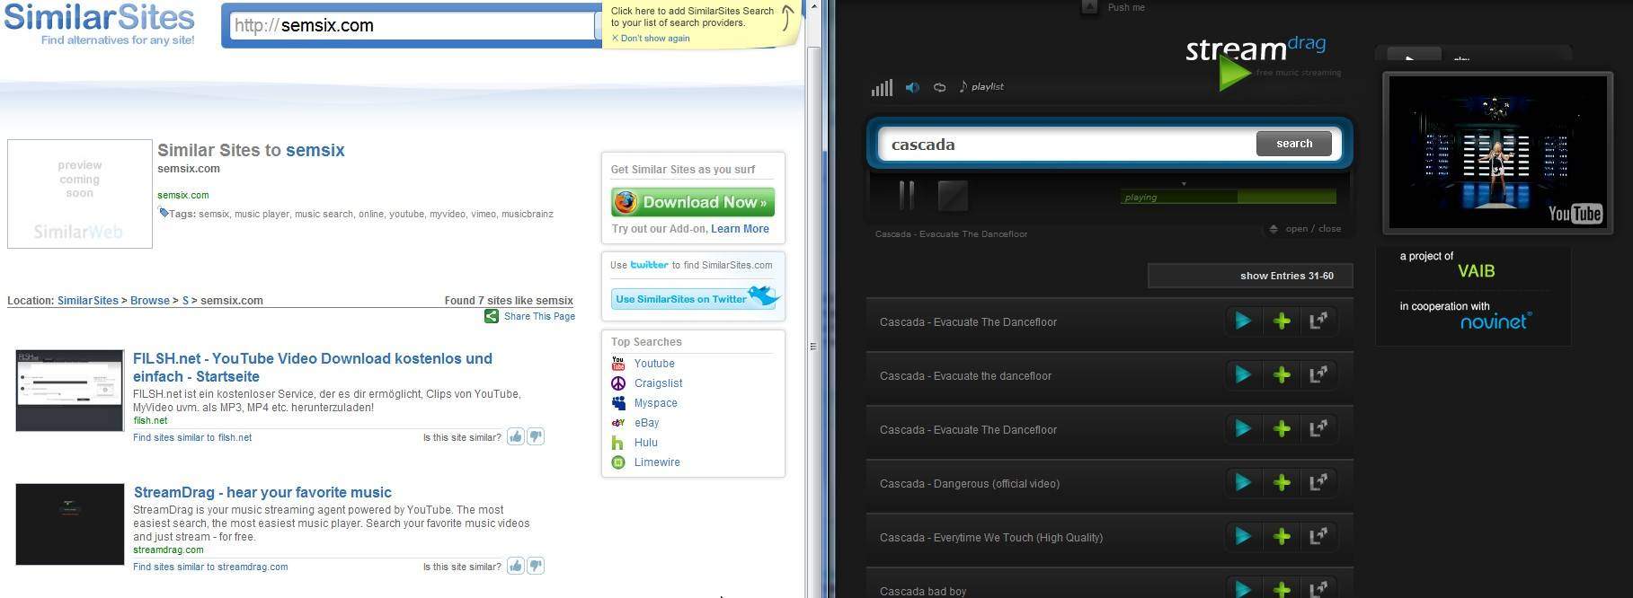Click "Use SimilarSites on Twitter" button

pos(693,298)
